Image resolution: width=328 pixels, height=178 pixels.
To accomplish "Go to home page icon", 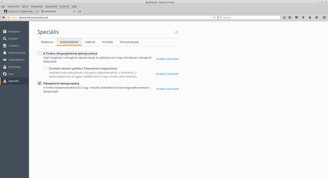I will point(310,18).
